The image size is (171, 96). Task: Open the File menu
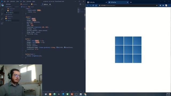[x=5, y=1]
